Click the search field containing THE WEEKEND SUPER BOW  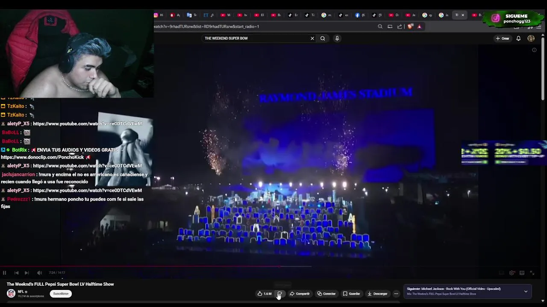[x=256, y=38]
